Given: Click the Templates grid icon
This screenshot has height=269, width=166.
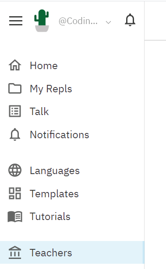Looking at the screenshot, I should point(15,193).
